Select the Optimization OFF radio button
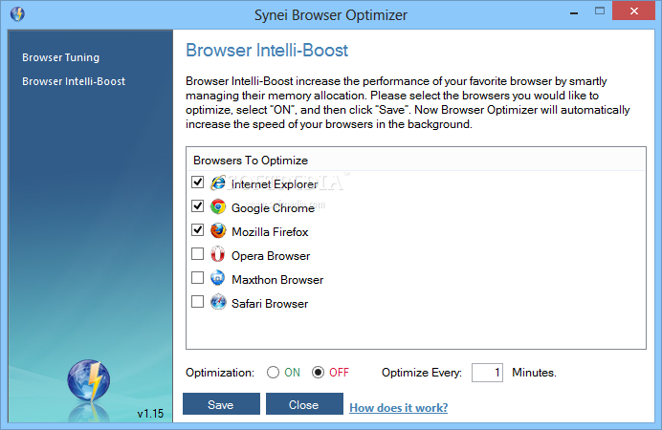This screenshot has width=662, height=430. (x=318, y=373)
